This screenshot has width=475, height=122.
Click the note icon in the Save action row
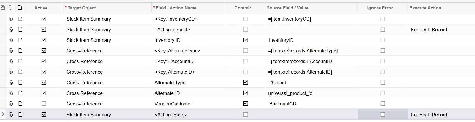click(20, 115)
